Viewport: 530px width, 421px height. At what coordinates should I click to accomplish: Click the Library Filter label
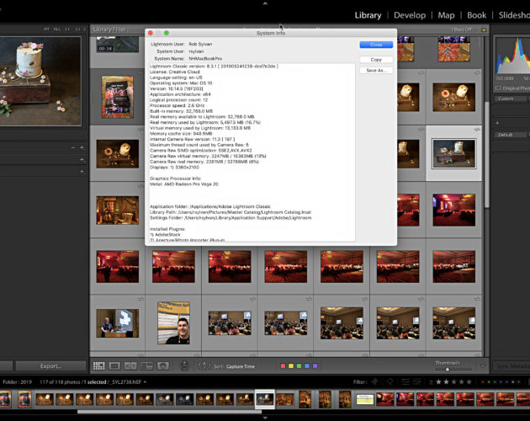pyautogui.click(x=110, y=29)
